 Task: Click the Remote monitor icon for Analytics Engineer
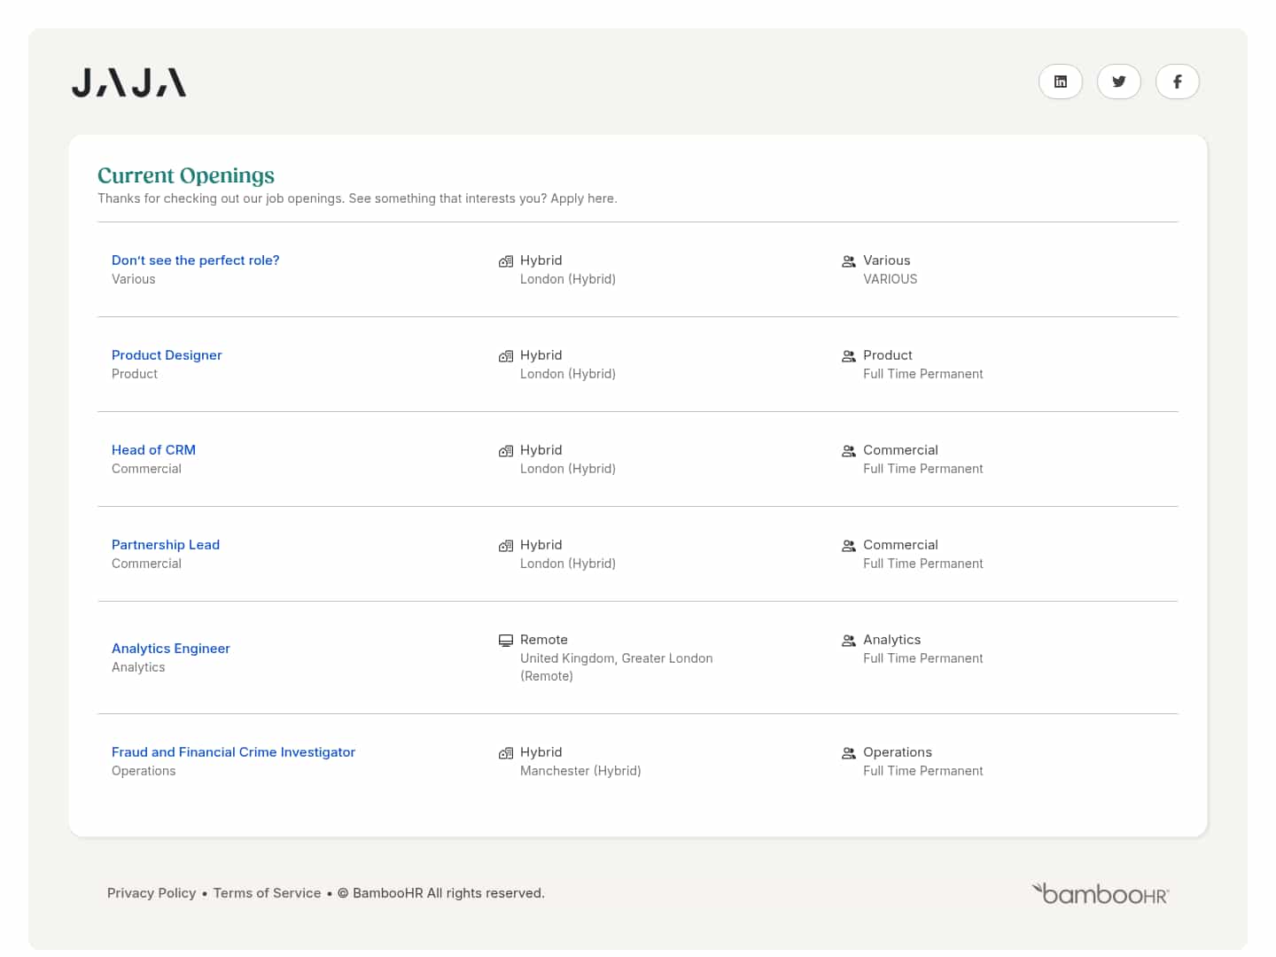pyautogui.click(x=506, y=640)
